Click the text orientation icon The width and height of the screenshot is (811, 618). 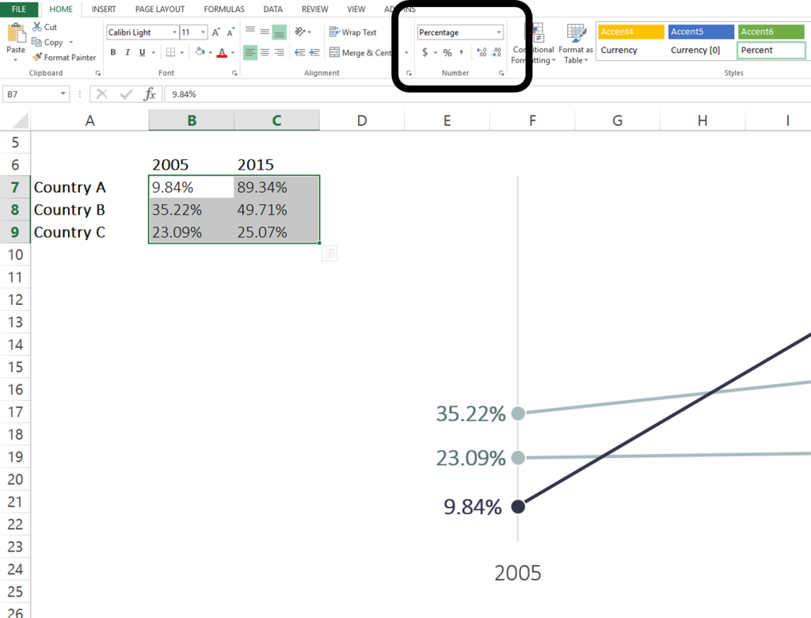pos(300,32)
